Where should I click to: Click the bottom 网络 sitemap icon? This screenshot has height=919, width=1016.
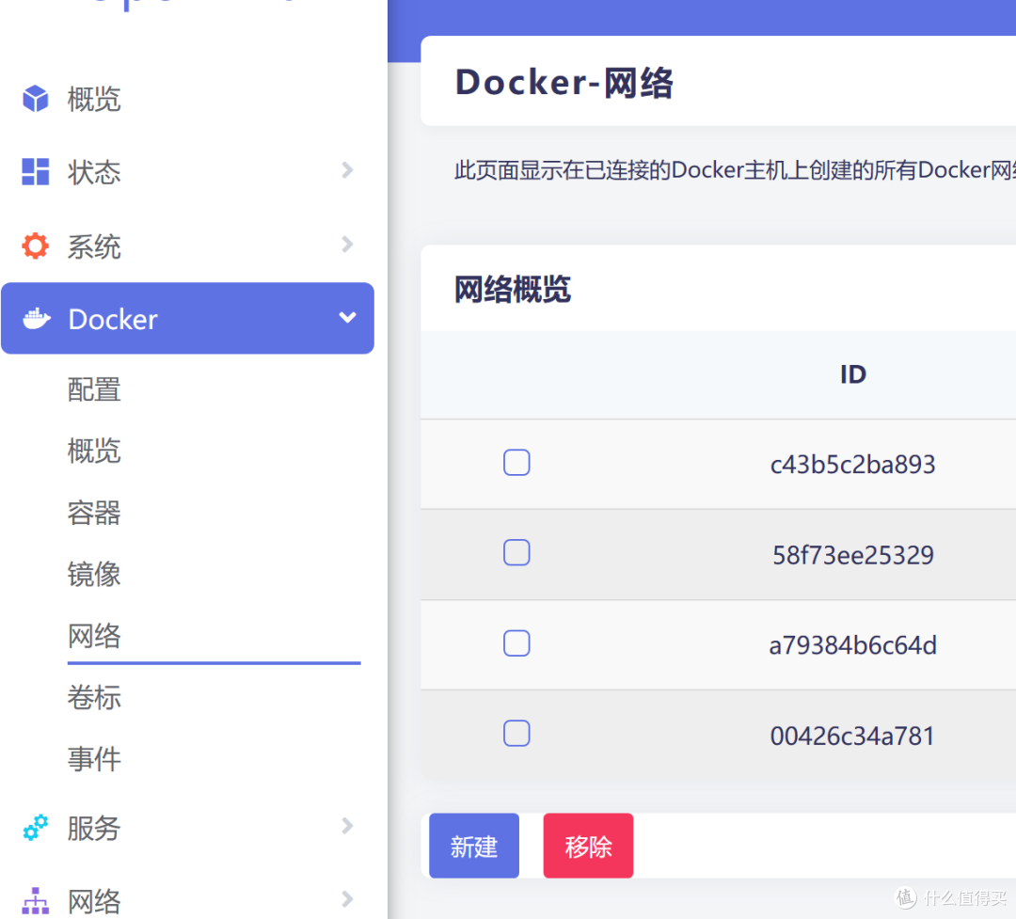34,900
